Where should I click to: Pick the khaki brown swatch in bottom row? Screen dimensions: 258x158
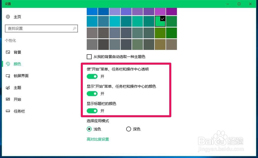(x=160, y=44)
